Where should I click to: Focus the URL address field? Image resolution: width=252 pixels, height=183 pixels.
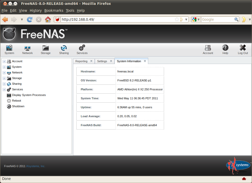coord(118,19)
